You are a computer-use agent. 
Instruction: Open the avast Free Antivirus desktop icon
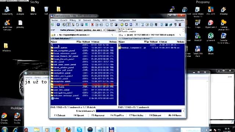point(7,25)
